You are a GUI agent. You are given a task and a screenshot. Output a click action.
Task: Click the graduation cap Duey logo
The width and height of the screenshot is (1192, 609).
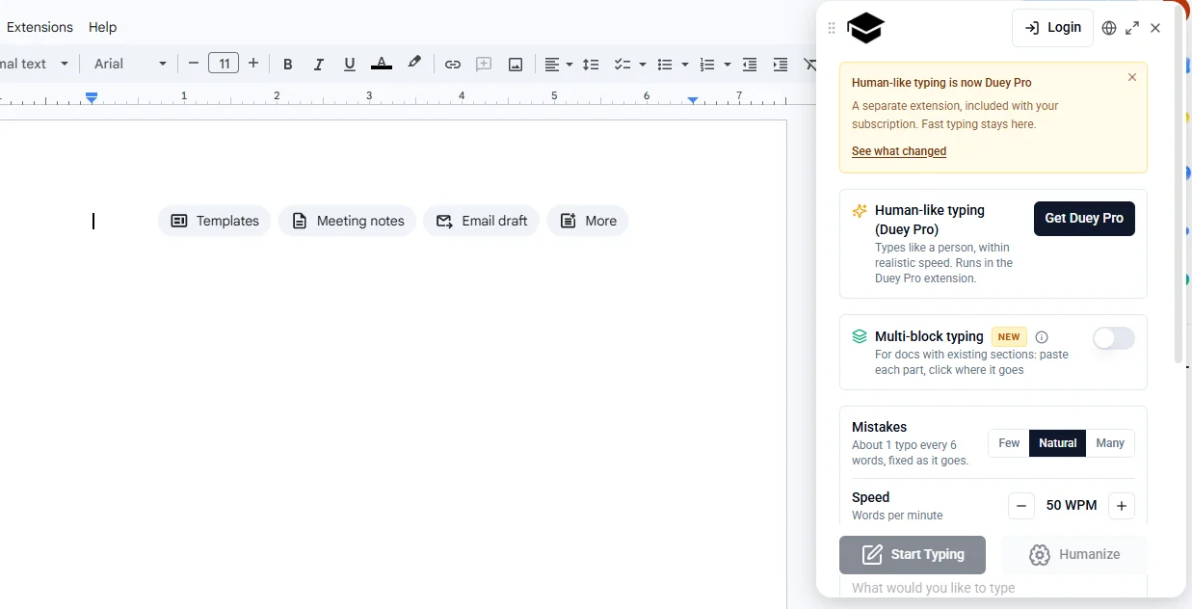(865, 28)
